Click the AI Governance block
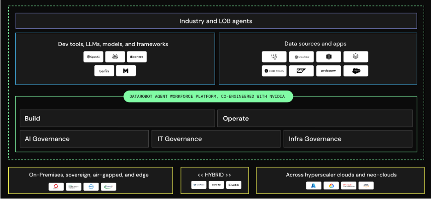 (x=84, y=139)
